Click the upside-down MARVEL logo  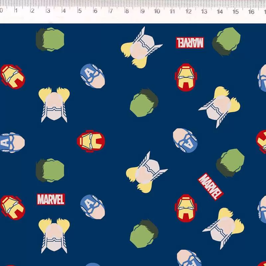(190, 43)
